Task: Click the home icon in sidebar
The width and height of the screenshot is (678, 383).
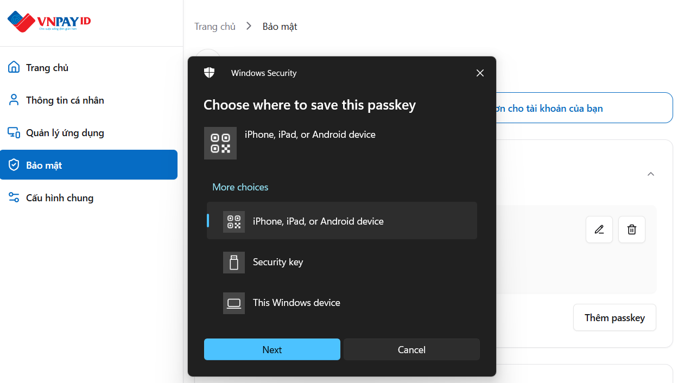Action: click(14, 67)
